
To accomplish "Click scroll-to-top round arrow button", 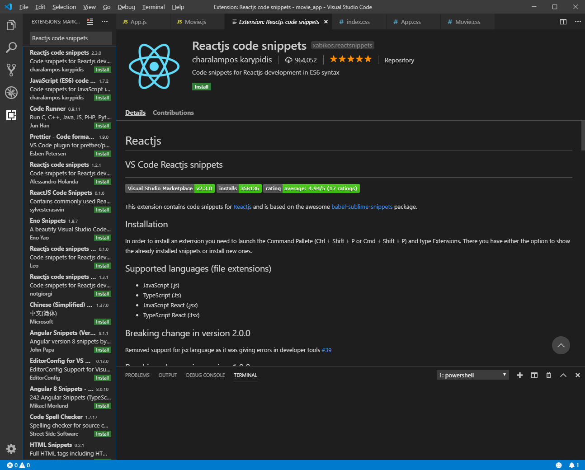I will [x=561, y=345].
